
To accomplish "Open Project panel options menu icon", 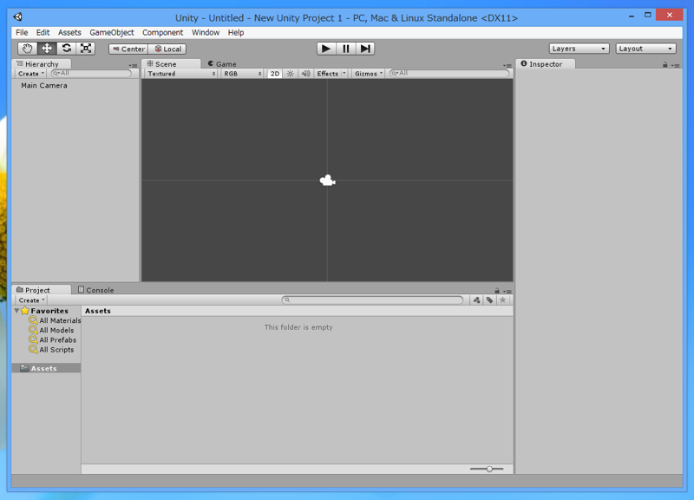I will coord(507,292).
